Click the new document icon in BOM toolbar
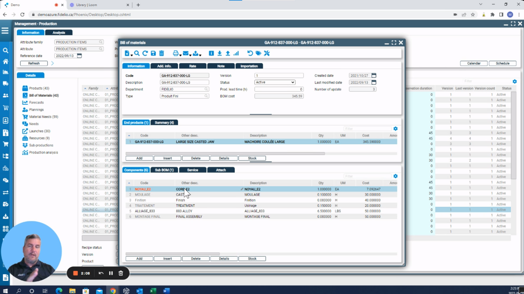Screen dimensions: 524x294 tap(127, 53)
